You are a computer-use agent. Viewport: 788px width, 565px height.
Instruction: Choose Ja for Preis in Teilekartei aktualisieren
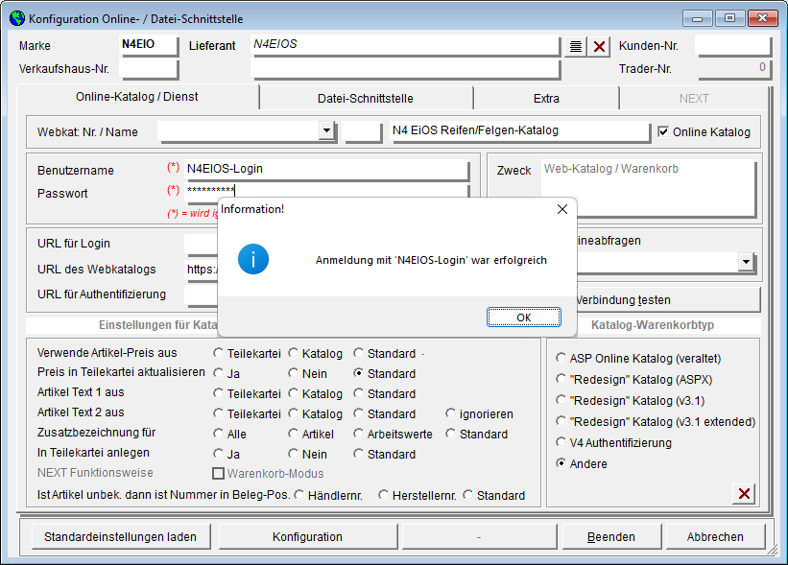[x=218, y=373]
